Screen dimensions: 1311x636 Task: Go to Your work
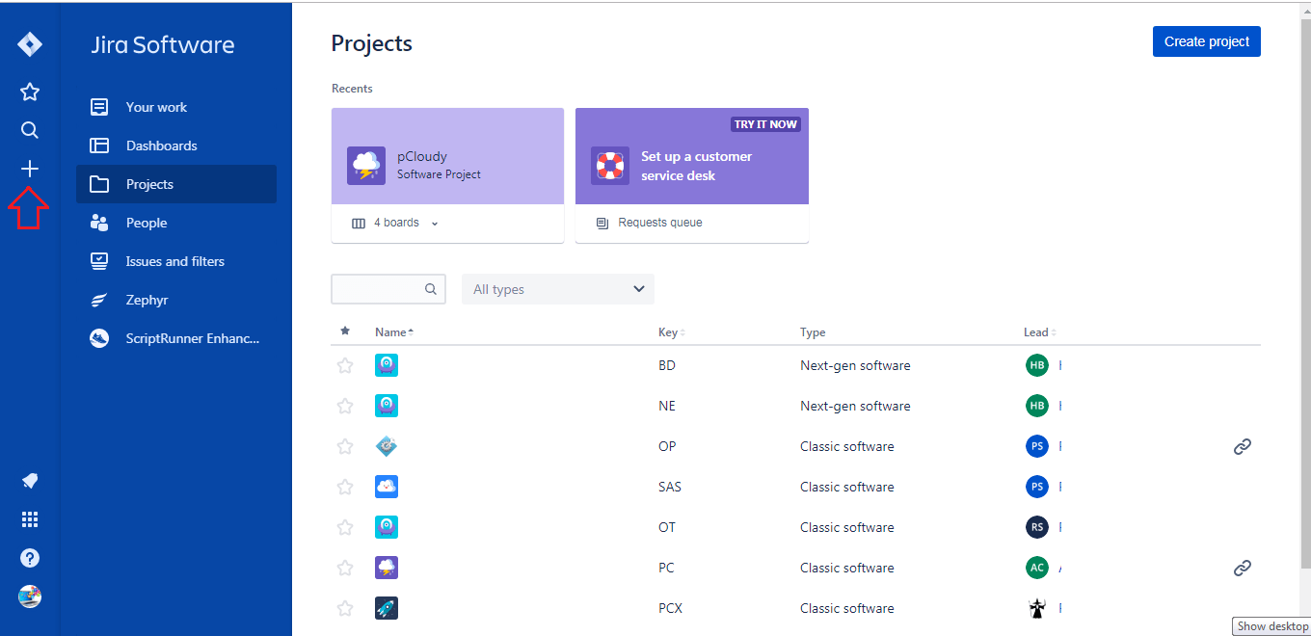176,107
